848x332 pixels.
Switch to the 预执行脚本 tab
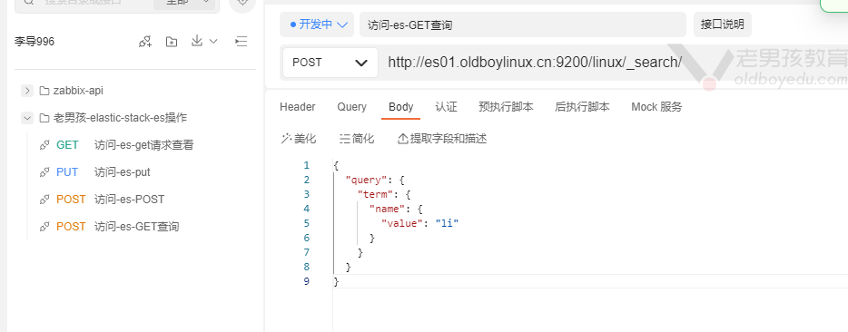pyautogui.click(x=507, y=107)
